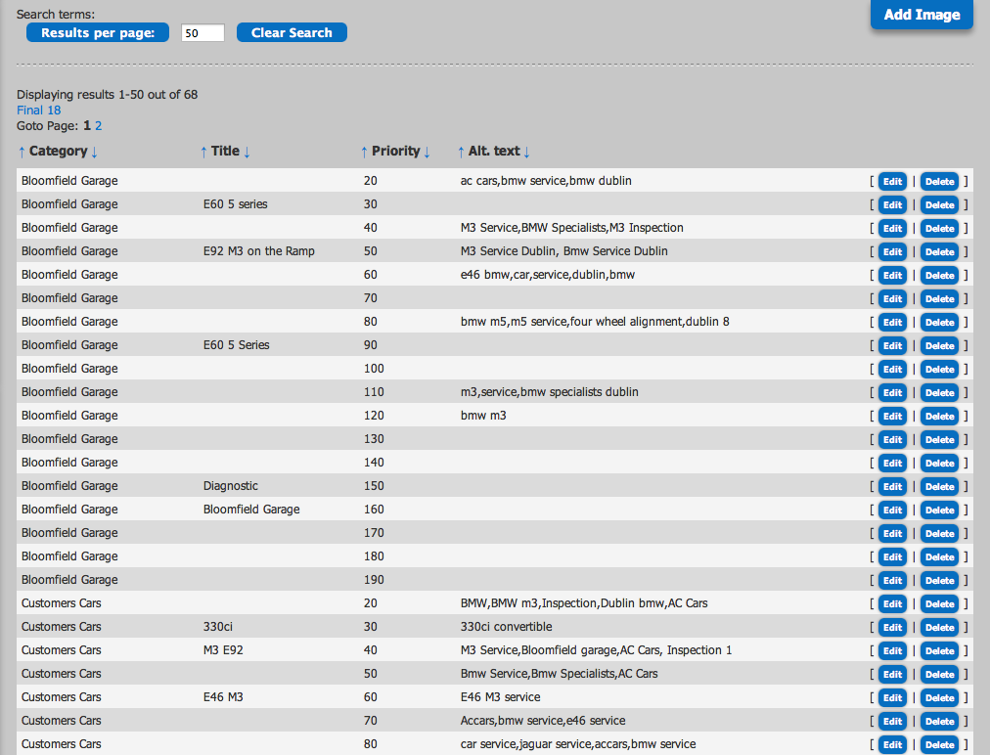Edit the E60 5 Series priority 90 row
The image size is (990, 755).
click(892, 345)
